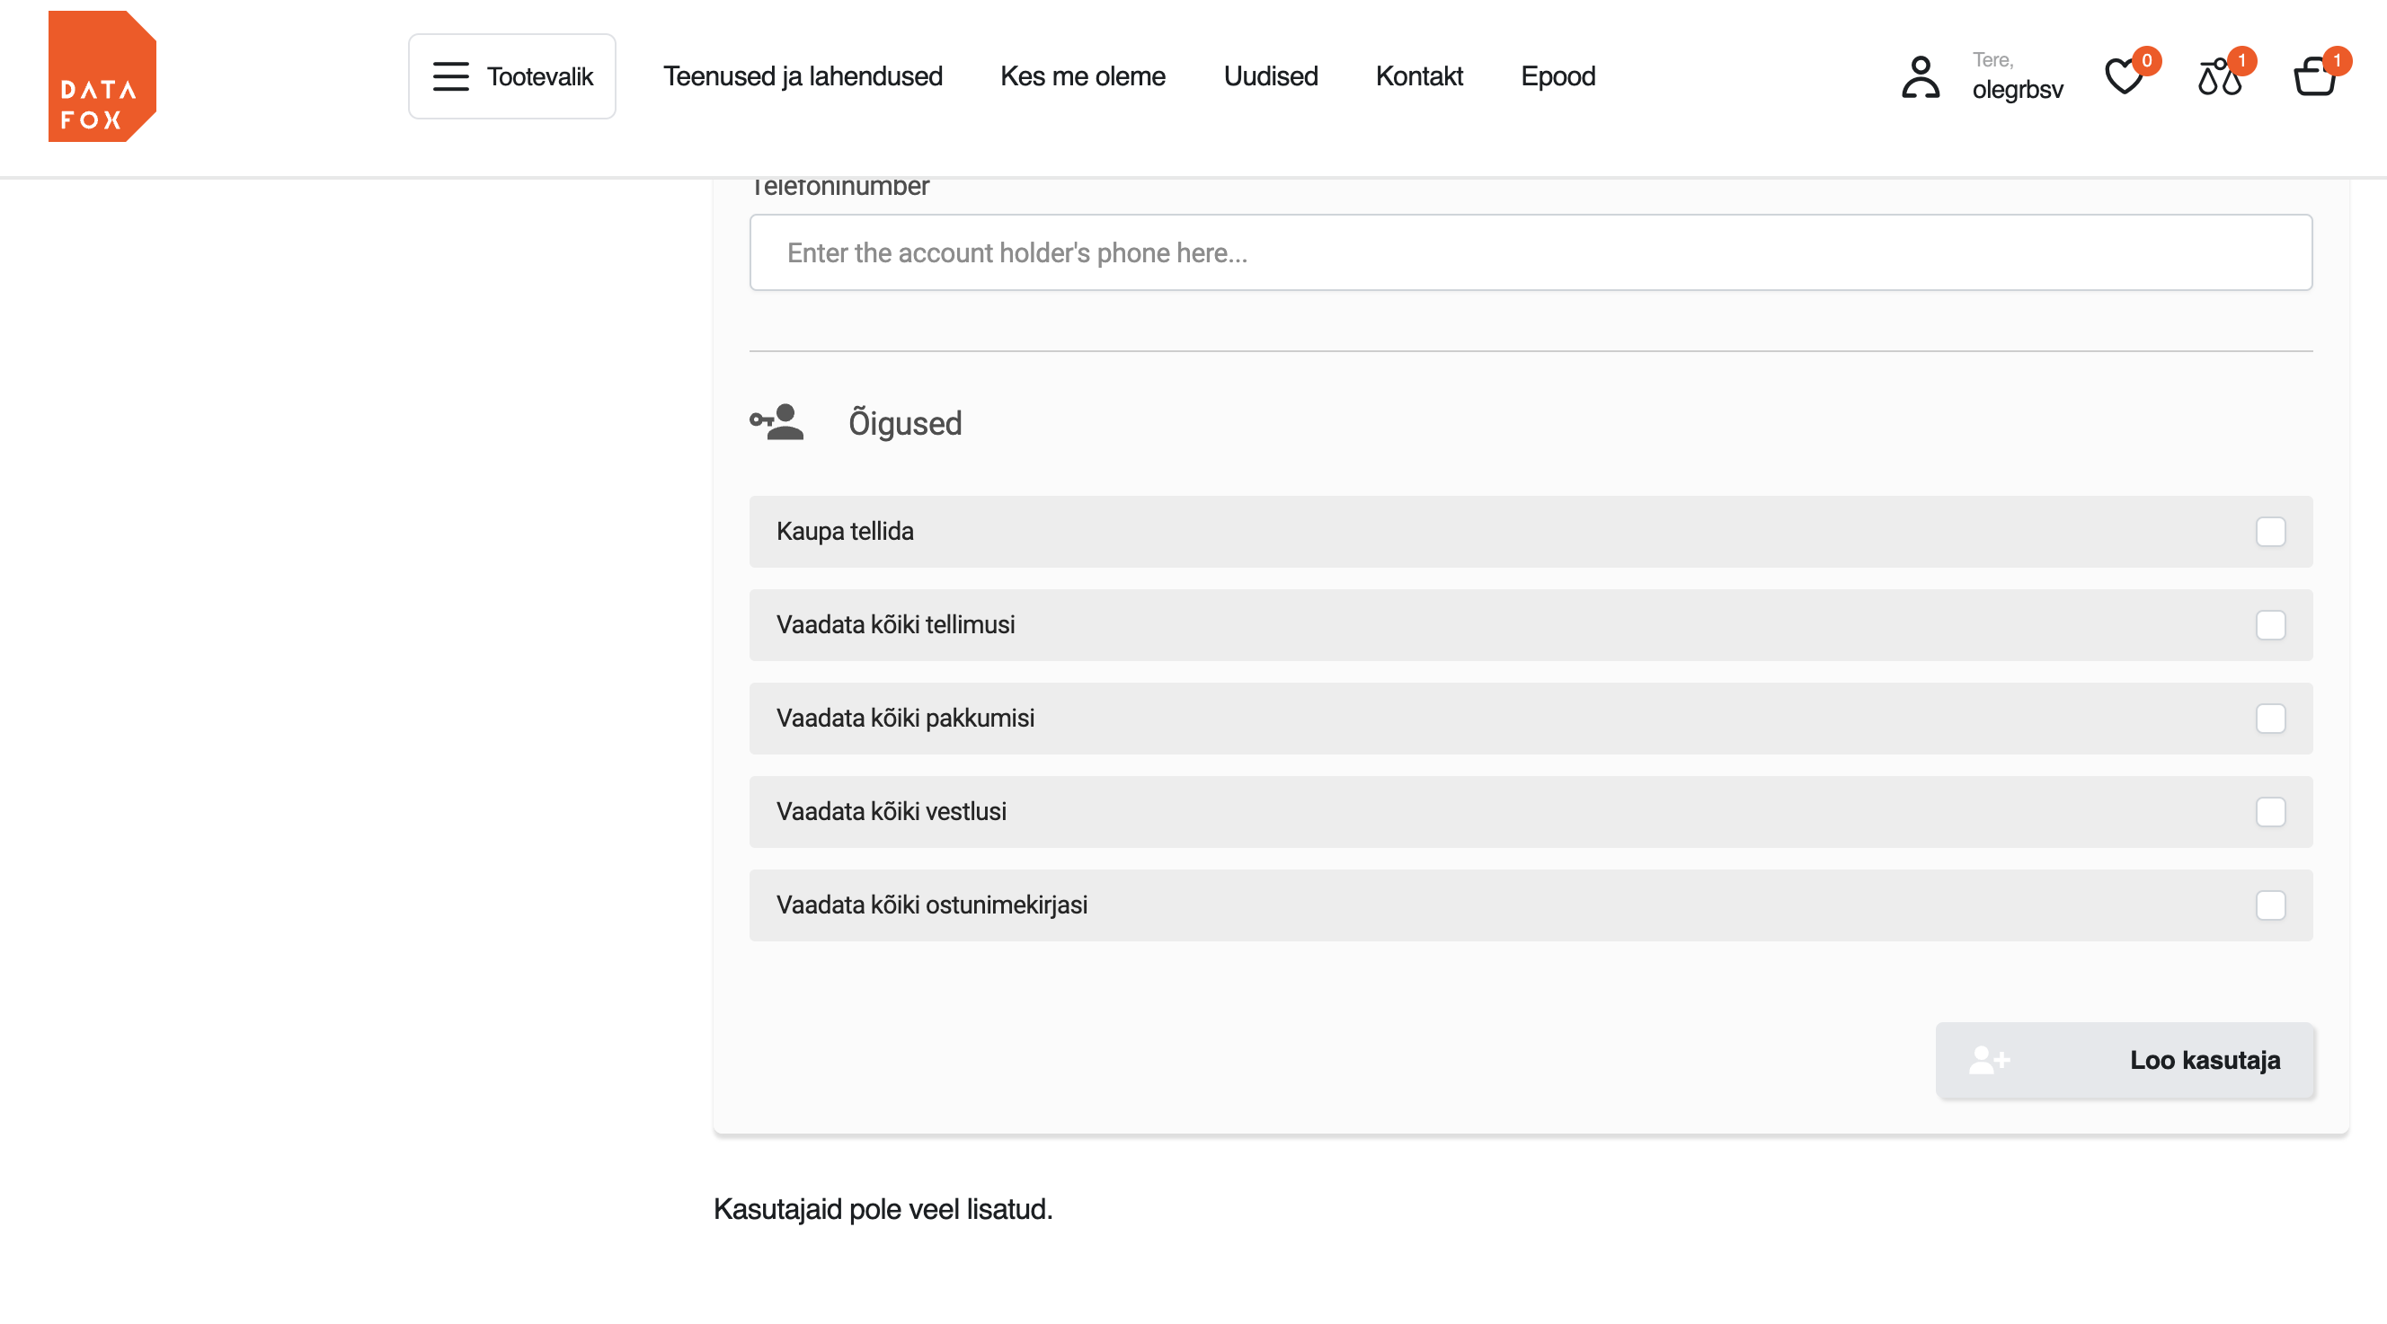Check Vaadata kõiki tellimusi permission
The height and width of the screenshot is (1324, 2387).
pos(2270,625)
